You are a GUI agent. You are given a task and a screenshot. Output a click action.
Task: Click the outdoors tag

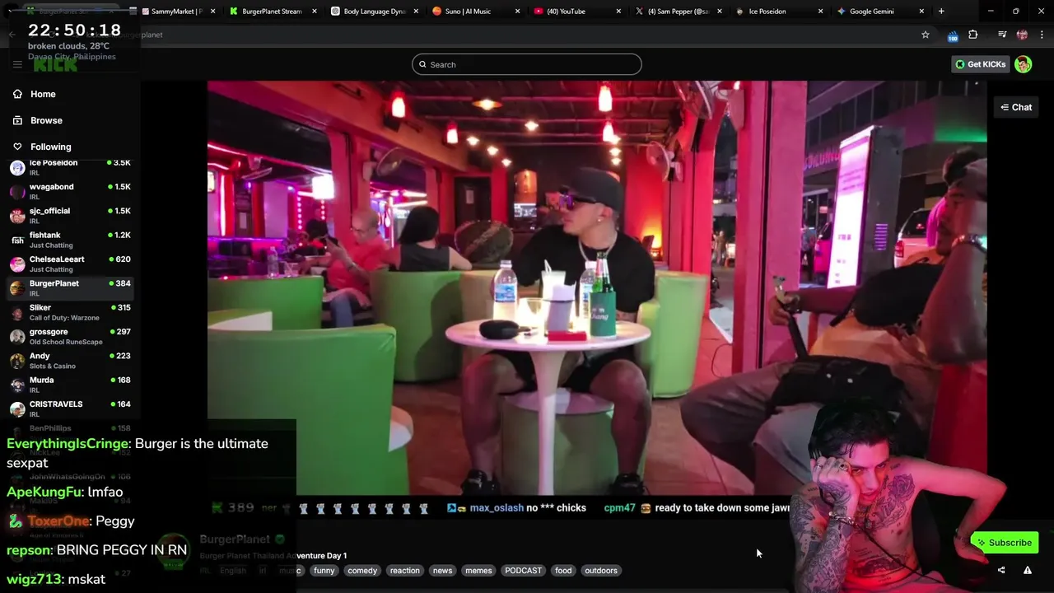point(601,570)
